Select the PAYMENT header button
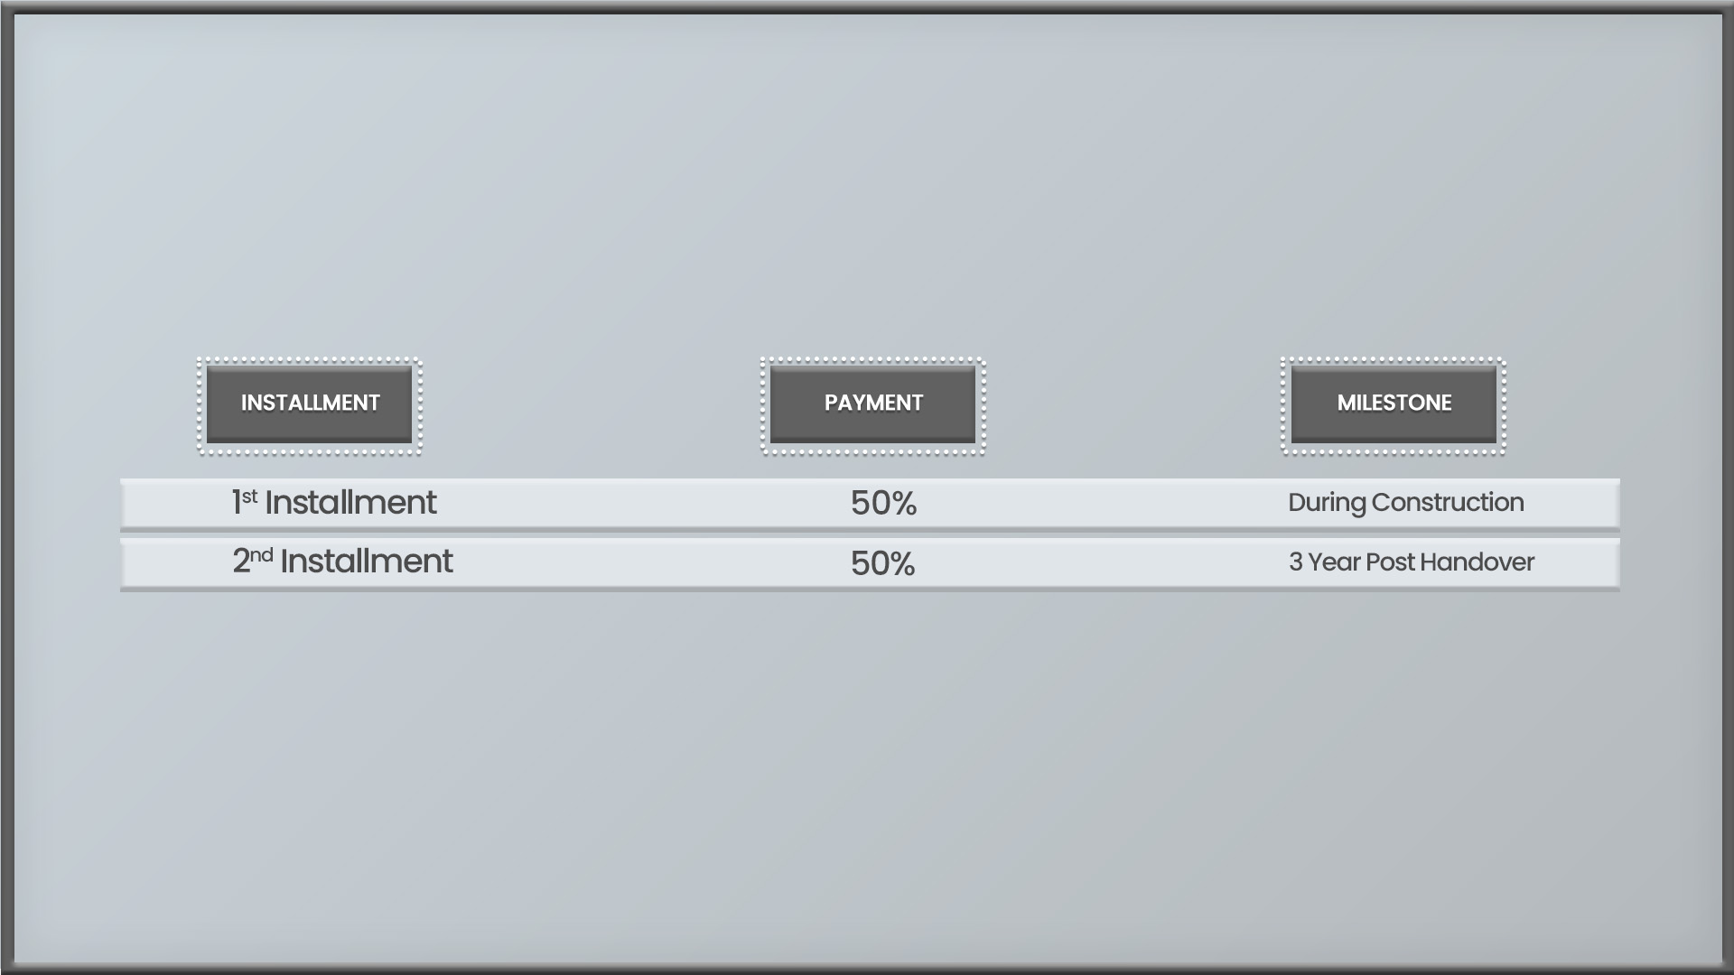Screen dimensions: 1734x975 tap(872, 404)
